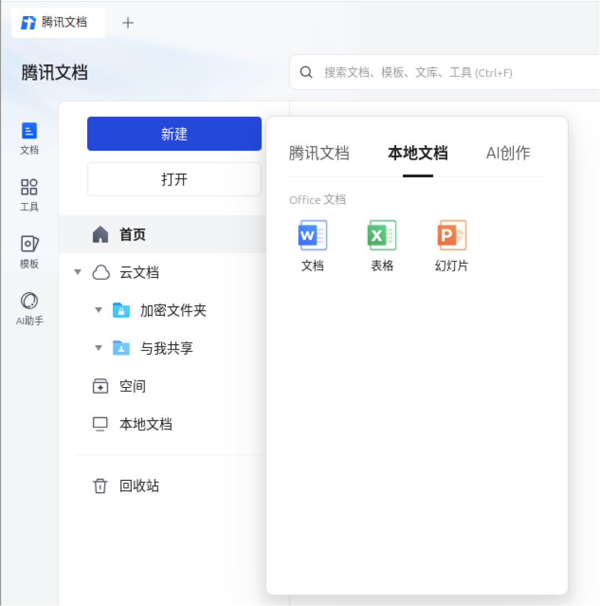This screenshot has width=600, height=606.
Task: Switch to the 腾讯文档 tab in popup
Action: 319,153
